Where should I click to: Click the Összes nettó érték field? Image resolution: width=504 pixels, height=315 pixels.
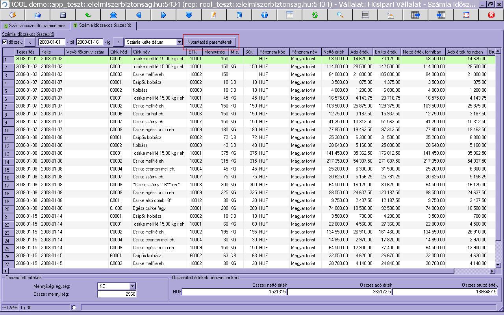tap(234, 292)
